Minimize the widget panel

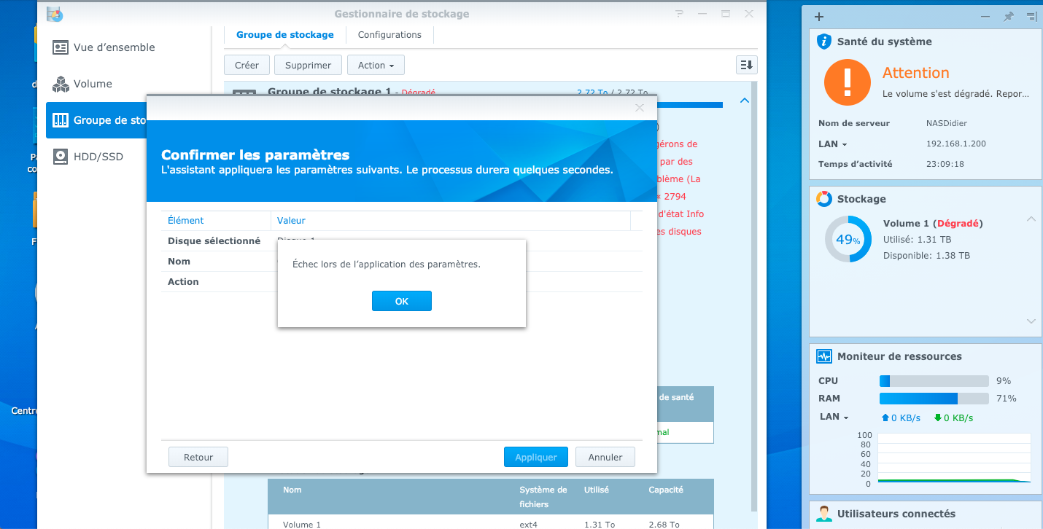(985, 17)
